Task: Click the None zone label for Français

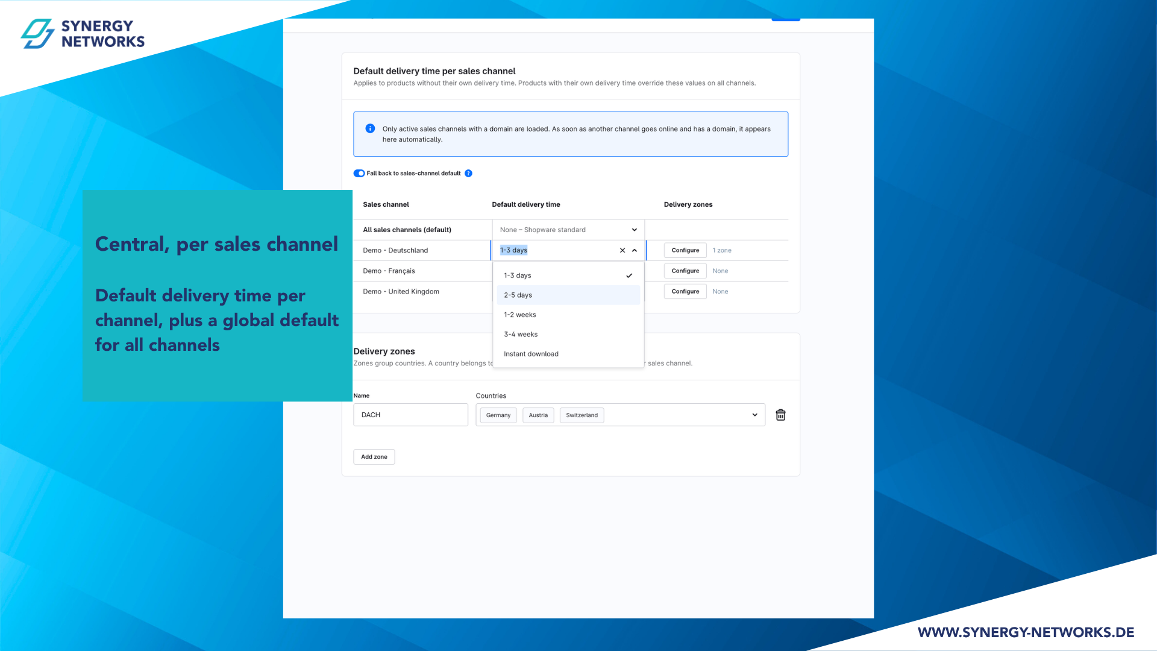Action: 720,271
